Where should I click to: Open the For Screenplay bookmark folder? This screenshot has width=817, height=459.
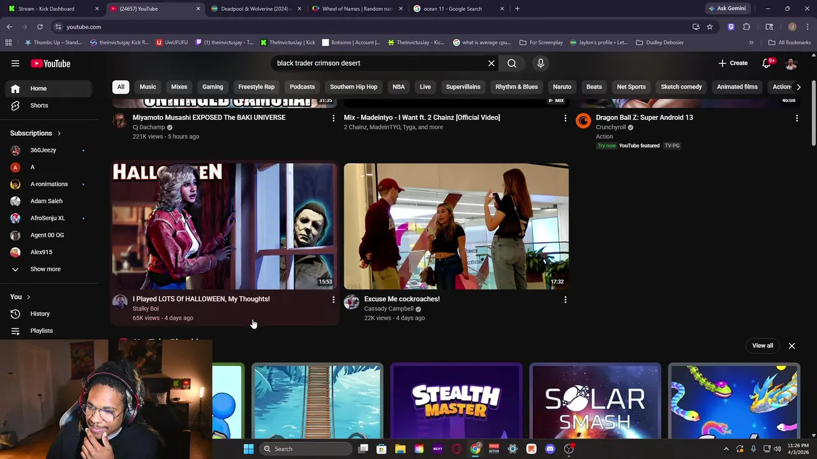(541, 43)
